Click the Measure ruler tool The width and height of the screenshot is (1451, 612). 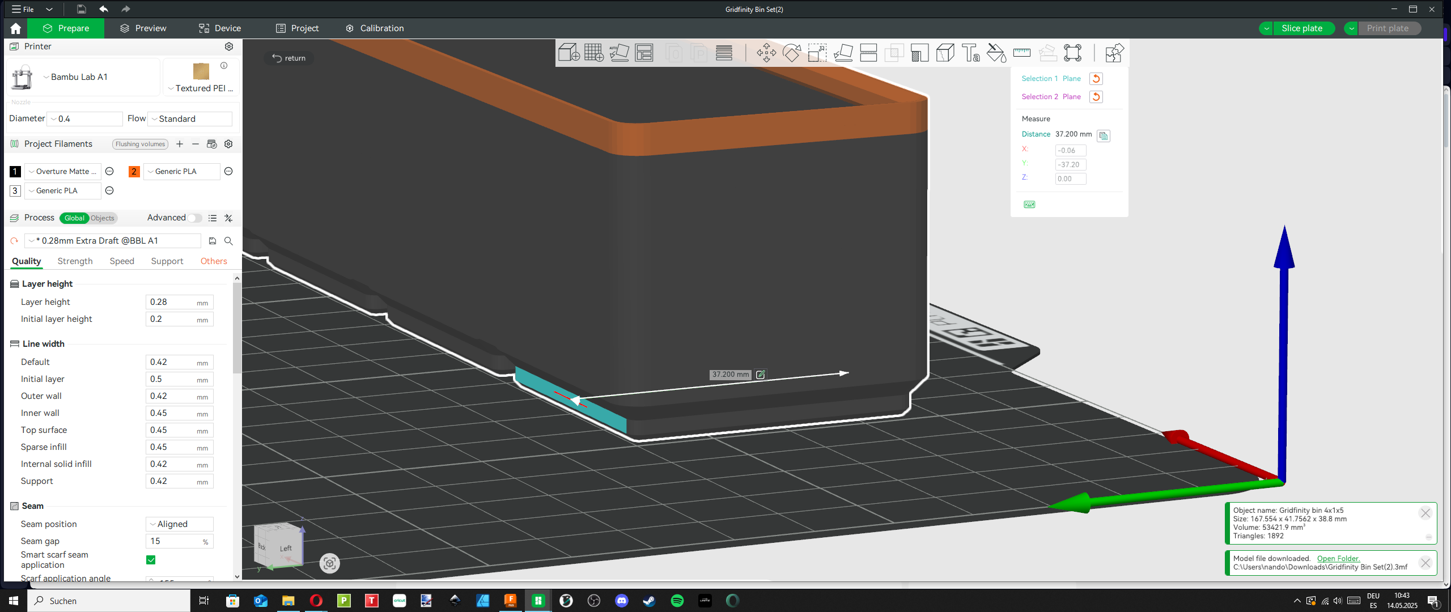pyautogui.click(x=1022, y=53)
